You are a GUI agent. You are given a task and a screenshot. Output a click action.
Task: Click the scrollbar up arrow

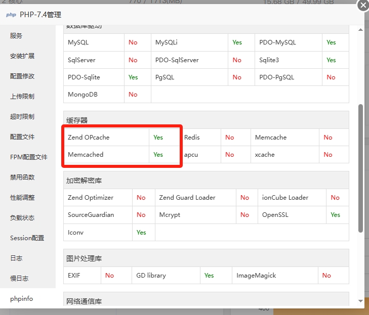360,30
